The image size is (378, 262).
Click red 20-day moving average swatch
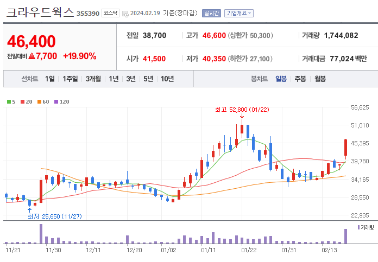pyautogui.click(x=23, y=102)
